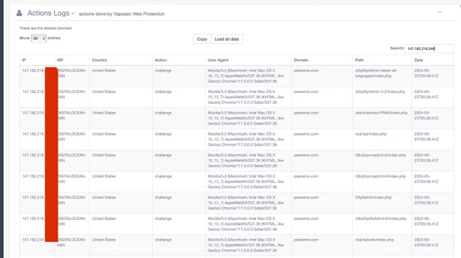Click the Copy button
Image resolution: width=461 pixels, height=258 pixels.
click(202, 39)
